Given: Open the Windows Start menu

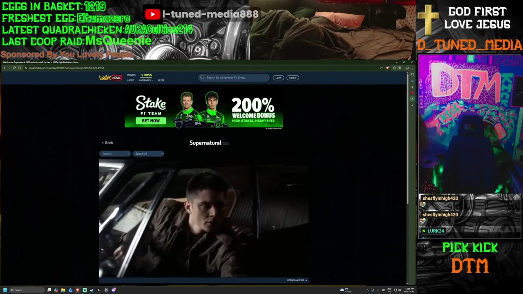Looking at the screenshot, I should coord(5,290).
